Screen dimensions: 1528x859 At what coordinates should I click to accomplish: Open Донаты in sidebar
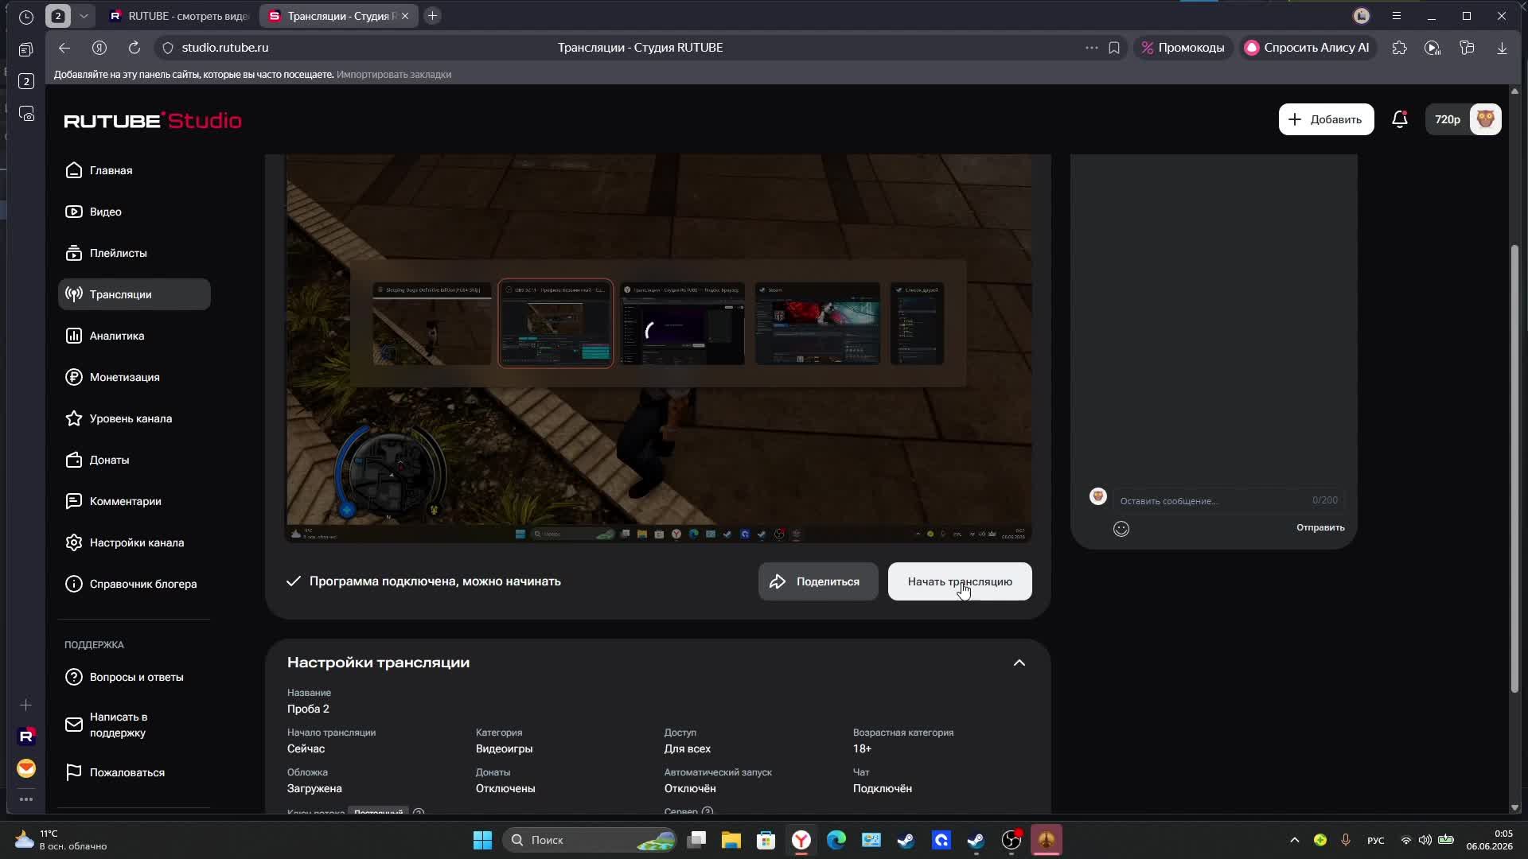(x=134, y=460)
